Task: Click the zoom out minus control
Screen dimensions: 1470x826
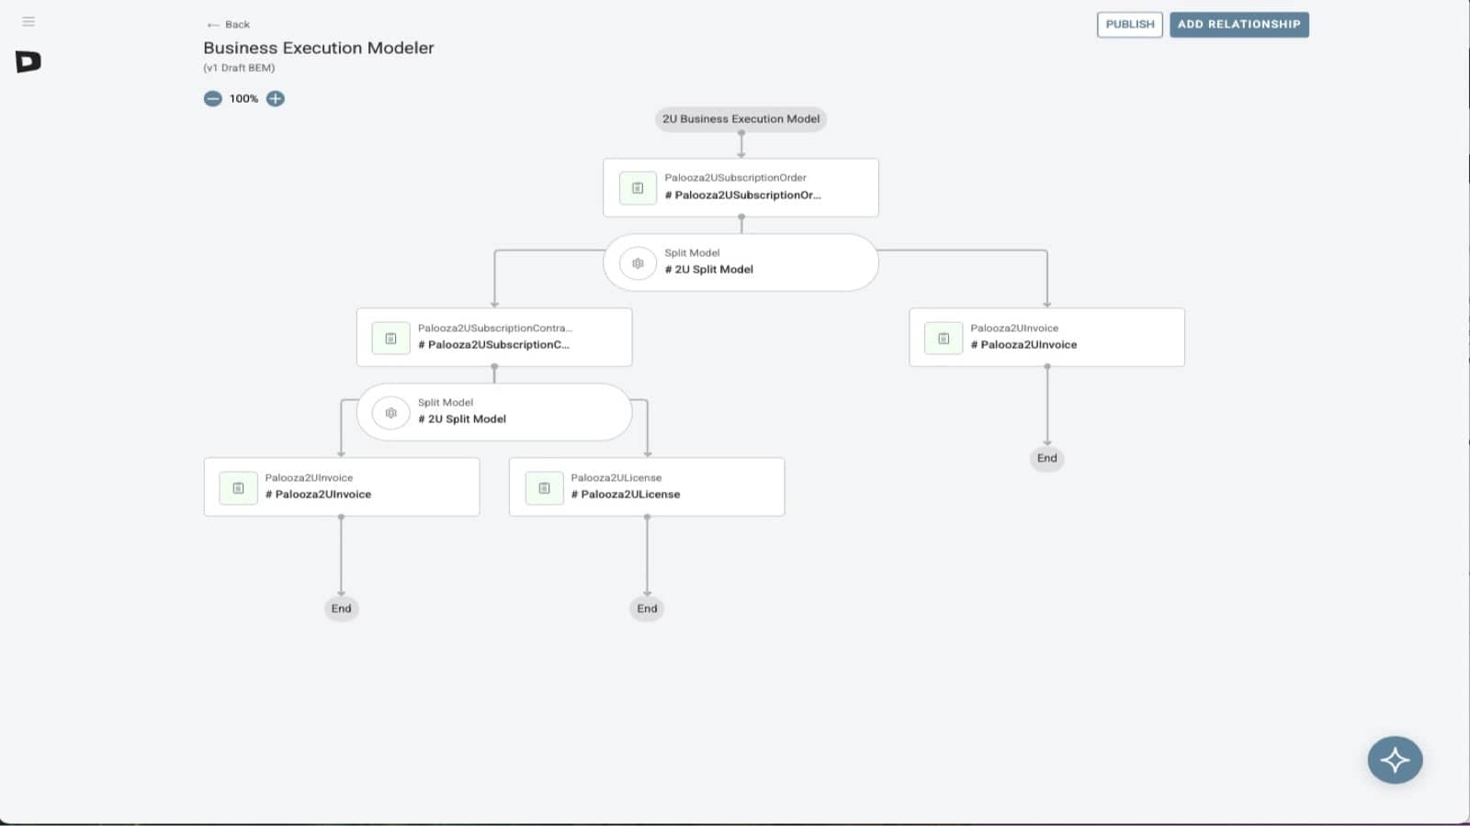Action: (213, 98)
